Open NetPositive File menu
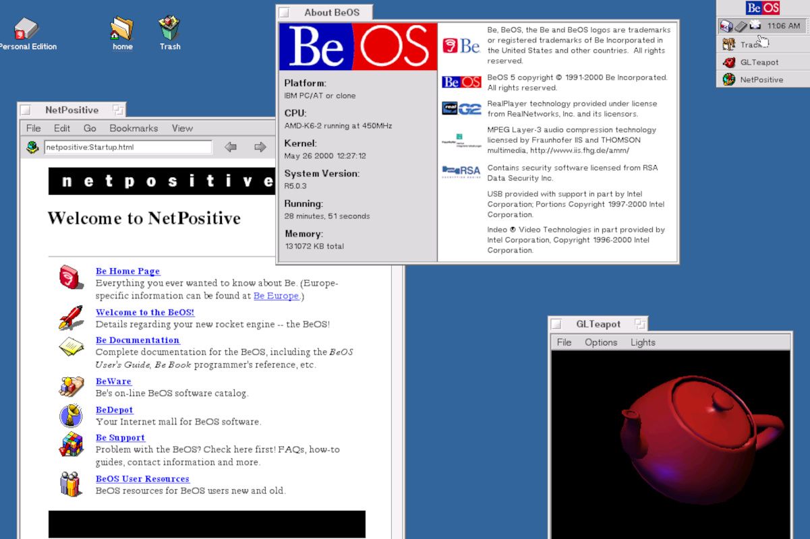Screen dimensions: 810x539 33,128
